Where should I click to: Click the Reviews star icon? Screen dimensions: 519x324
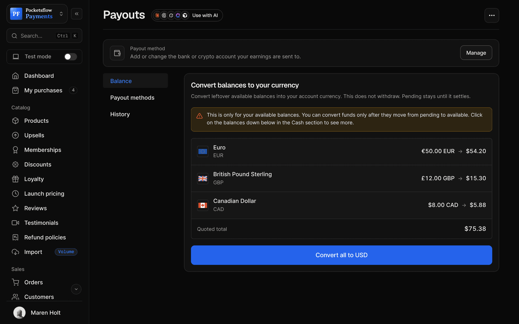click(15, 208)
